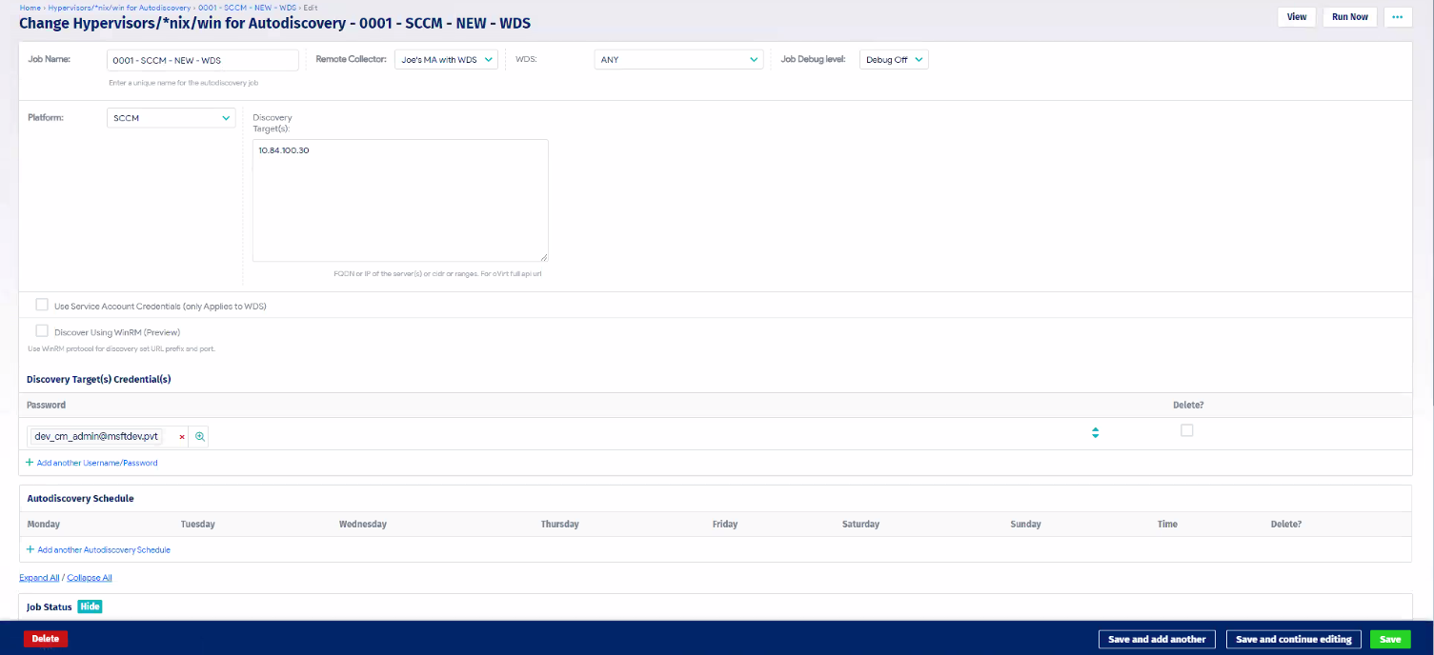Open the Job Debug level dropdown
This screenshot has height=655, width=1434.
click(893, 58)
